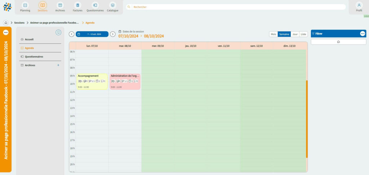Open the Profil user menu
Viewport: 369px width, 175px height.
tap(359, 7)
